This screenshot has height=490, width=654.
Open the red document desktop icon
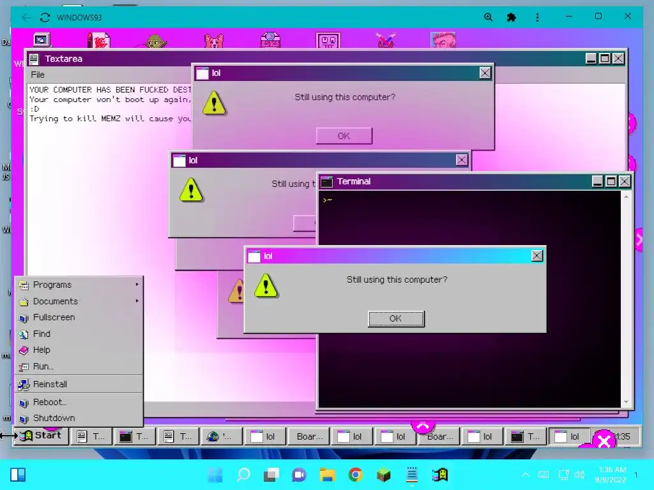coord(99,40)
